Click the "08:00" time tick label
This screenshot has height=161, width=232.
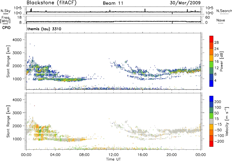84,155
